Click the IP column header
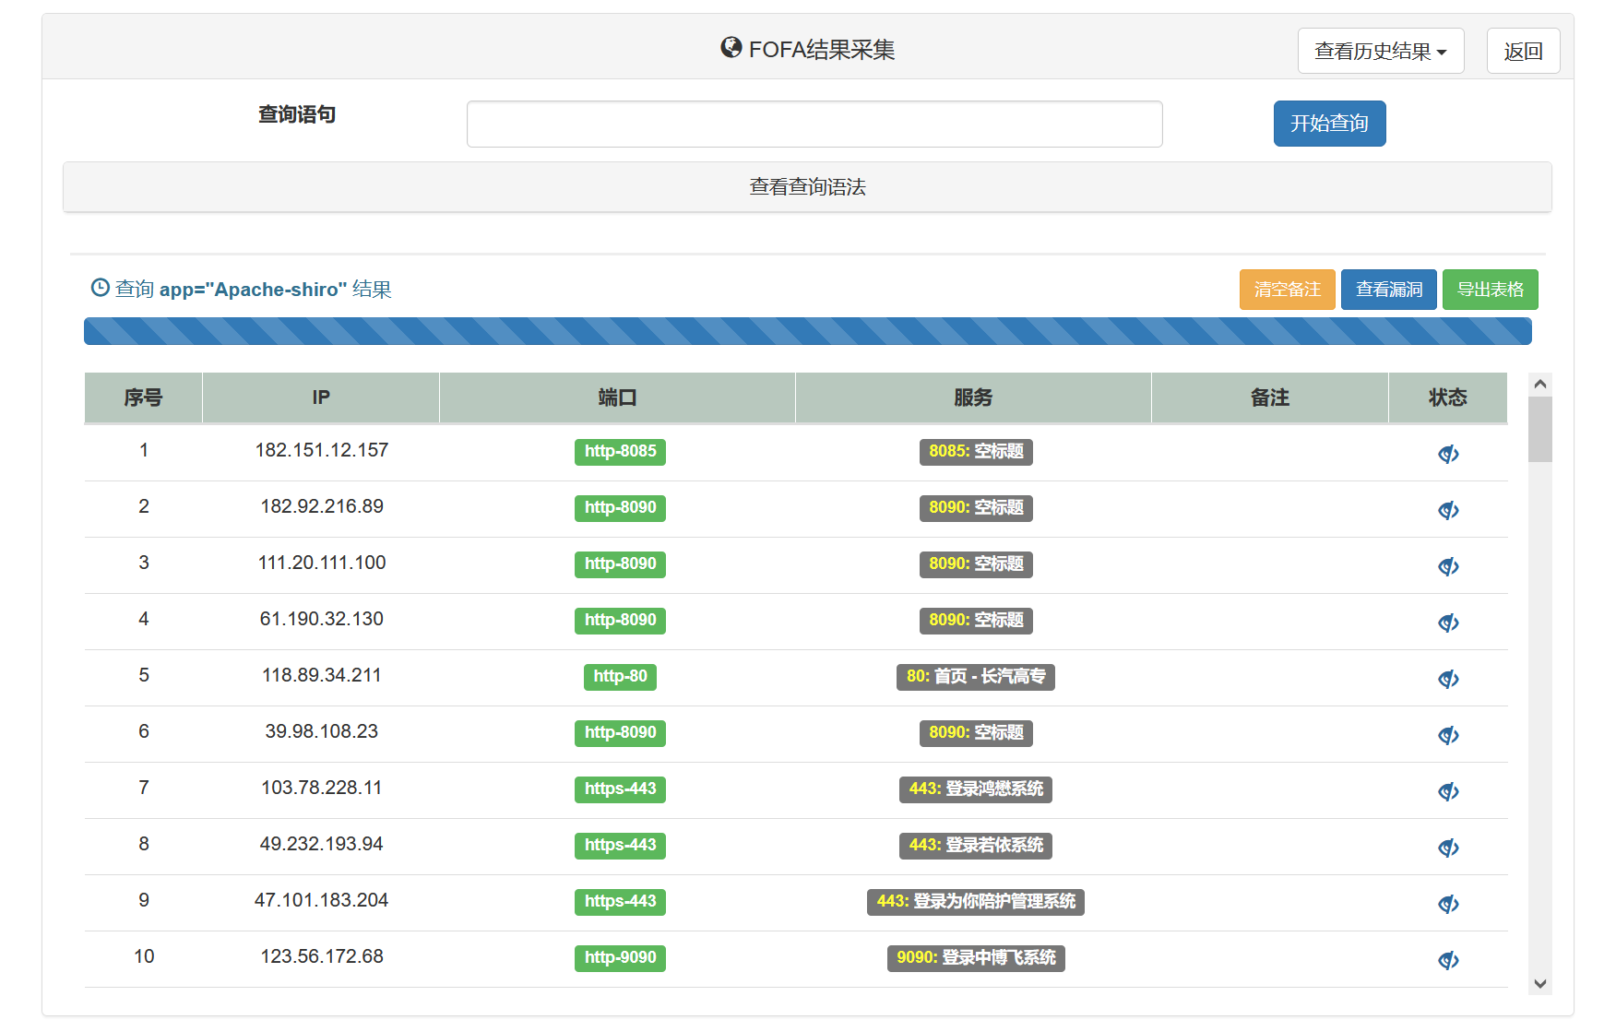Screen dimensions: 1616x1020 [x=321, y=397]
